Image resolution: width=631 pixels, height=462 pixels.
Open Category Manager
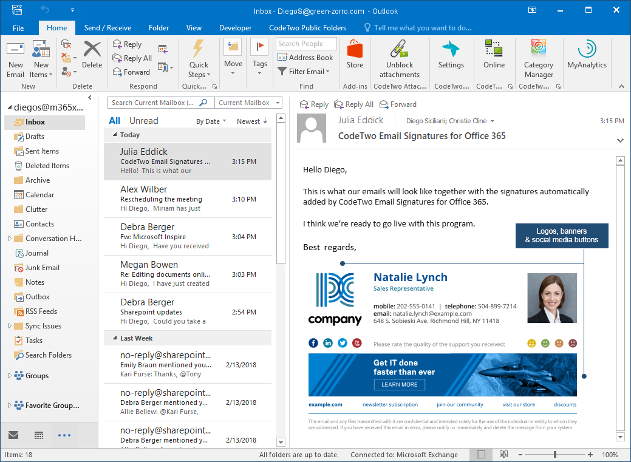pos(539,59)
